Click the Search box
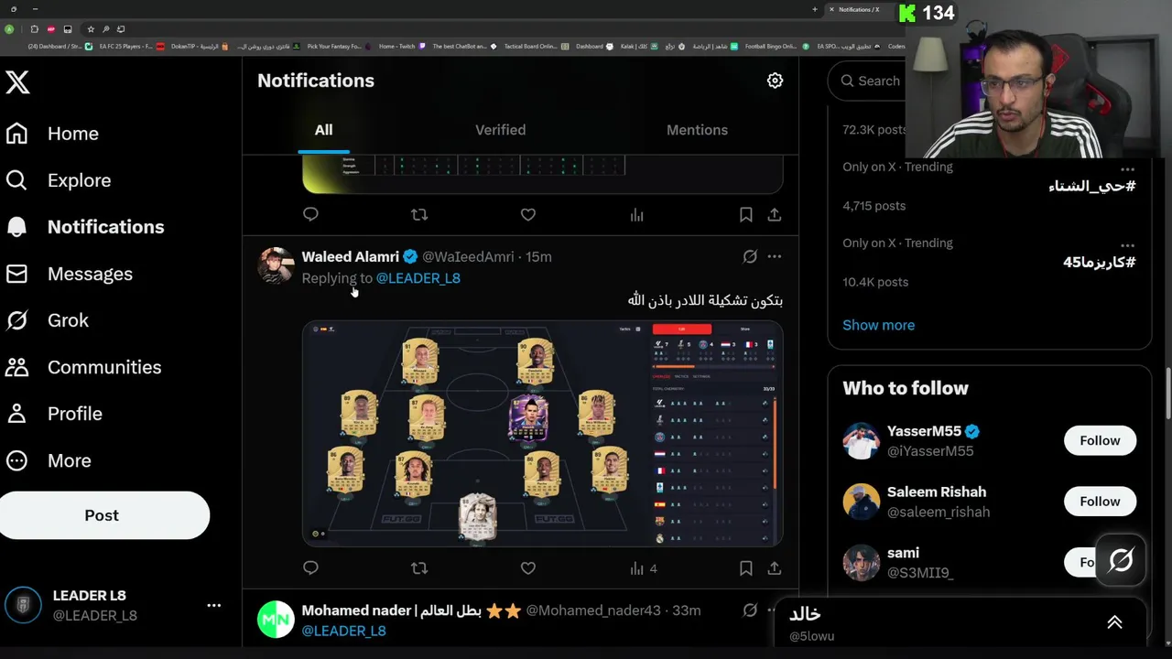Image resolution: width=1172 pixels, height=659 pixels. point(870,81)
